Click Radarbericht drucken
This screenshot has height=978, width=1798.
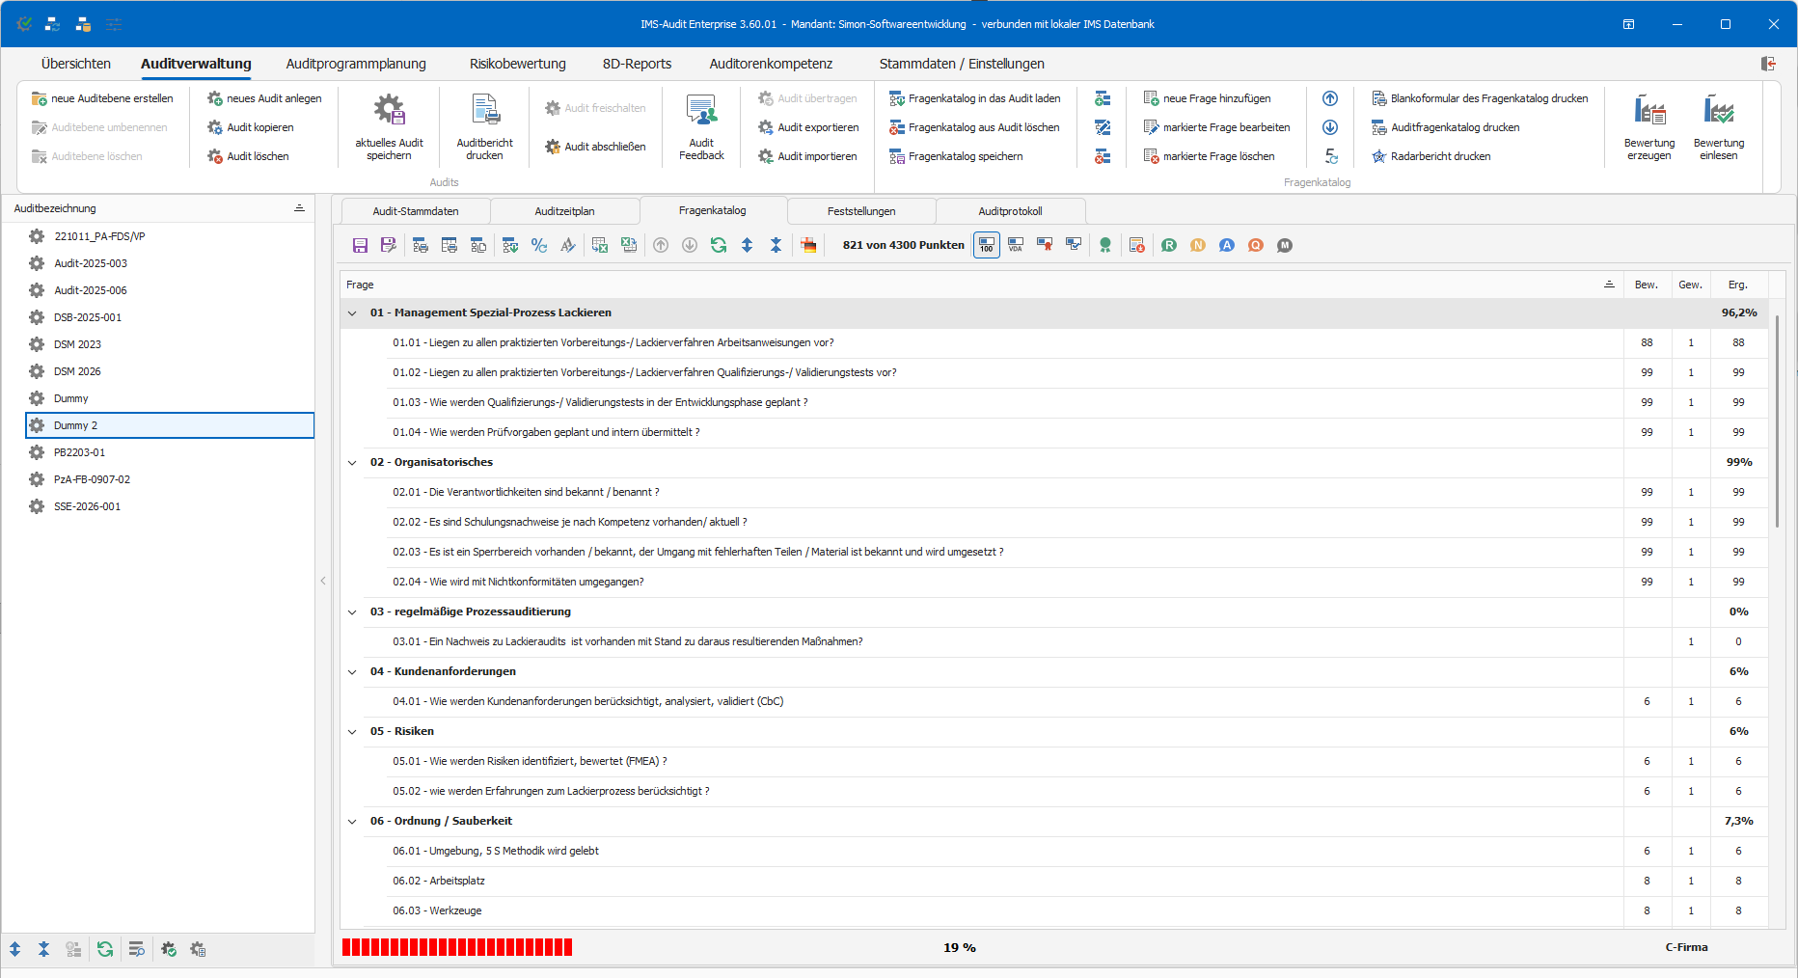1430,156
